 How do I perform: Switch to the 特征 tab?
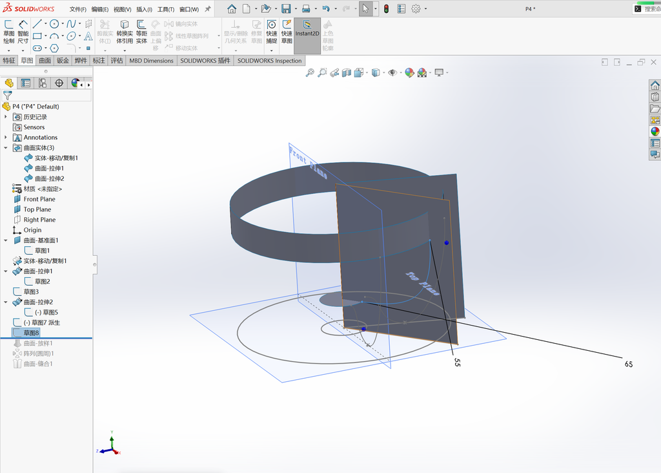pyautogui.click(x=9, y=60)
